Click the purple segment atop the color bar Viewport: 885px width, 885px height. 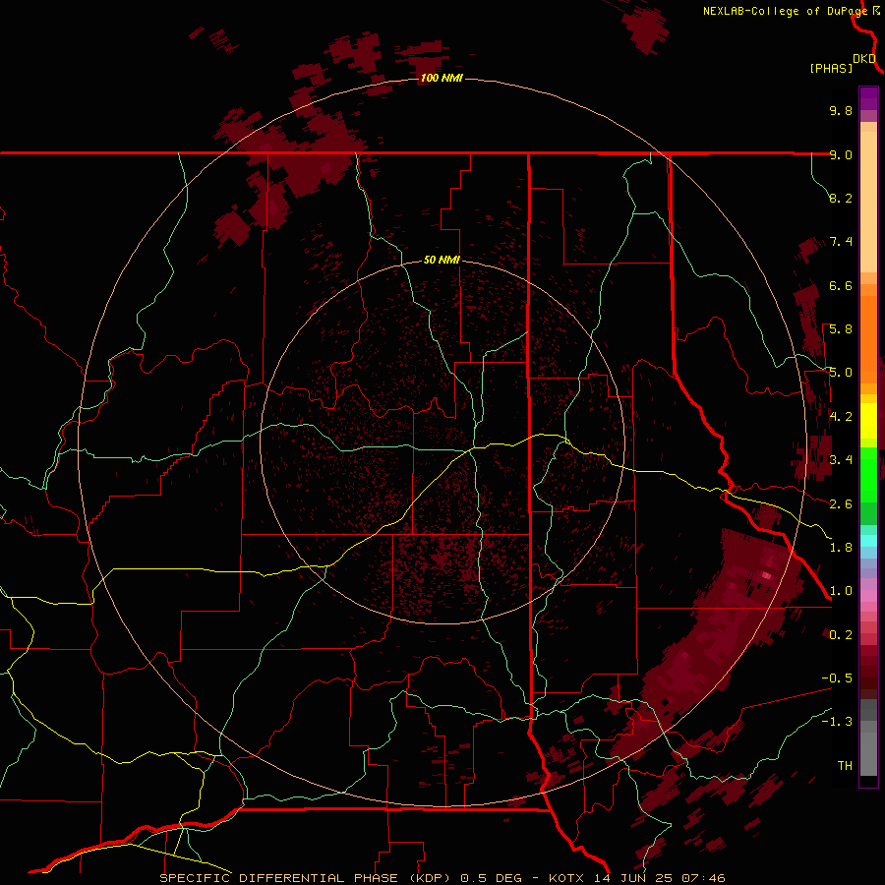point(868,98)
